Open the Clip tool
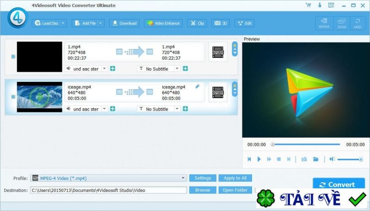Image resolution: width=370 pixels, height=211 pixels. pyautogui.click(x=197, y=23)
